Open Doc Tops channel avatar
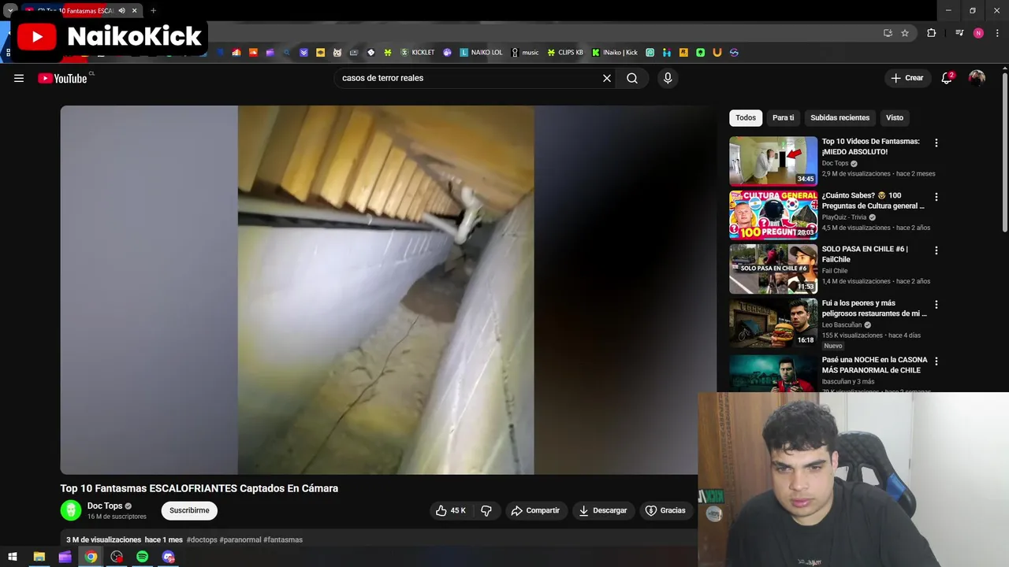This screenshot has width=1009, height=567. [71, 510]
